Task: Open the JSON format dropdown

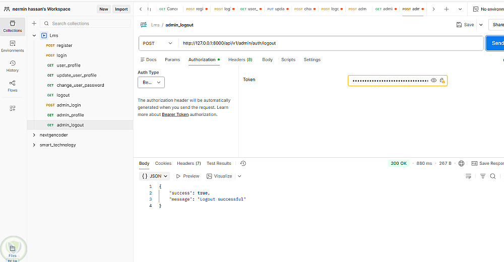Action: (155, 176)
